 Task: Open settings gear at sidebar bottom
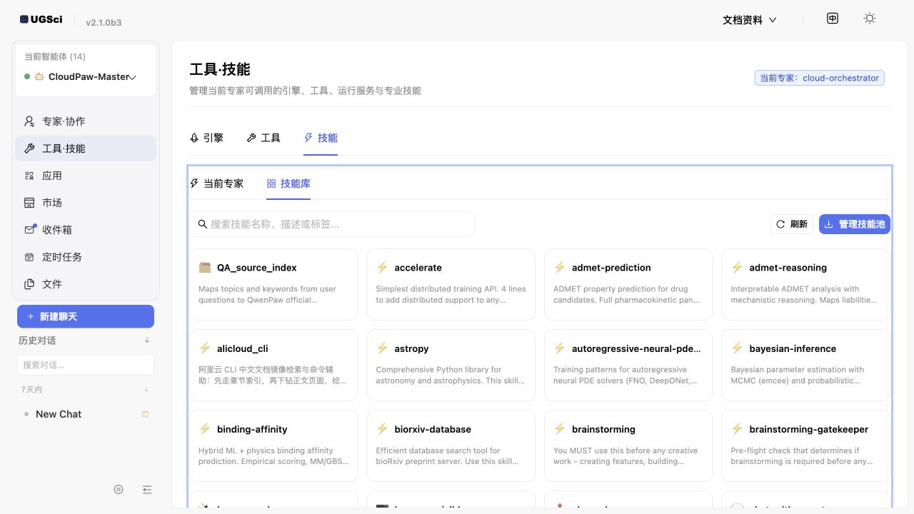pyautogui.click(x=119, y=490)
